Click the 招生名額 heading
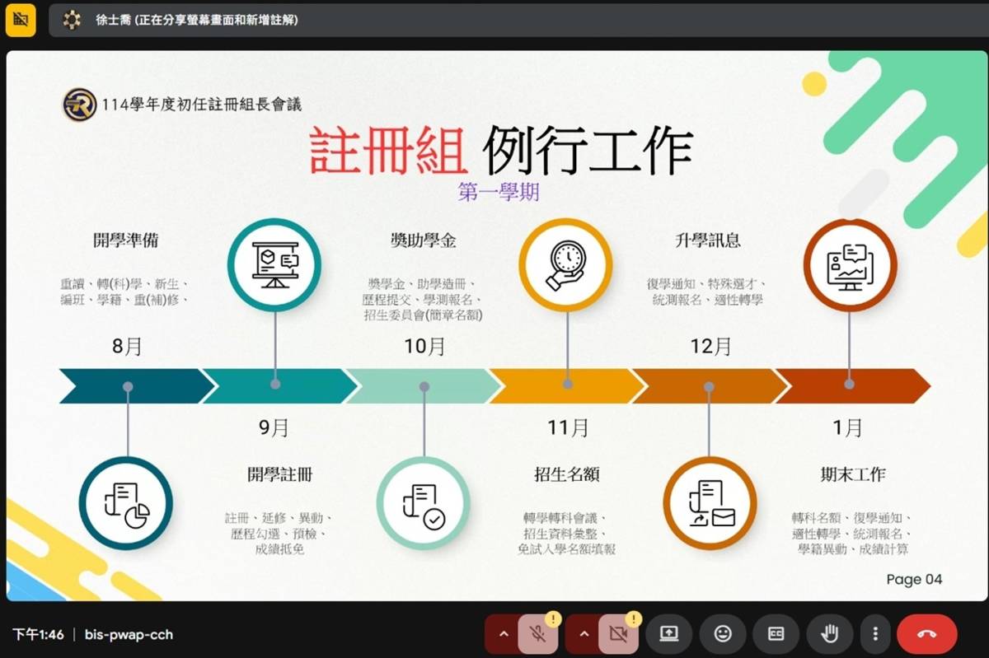Image resolution: width=989 pixels, height=658 pixels. (566, 474)
